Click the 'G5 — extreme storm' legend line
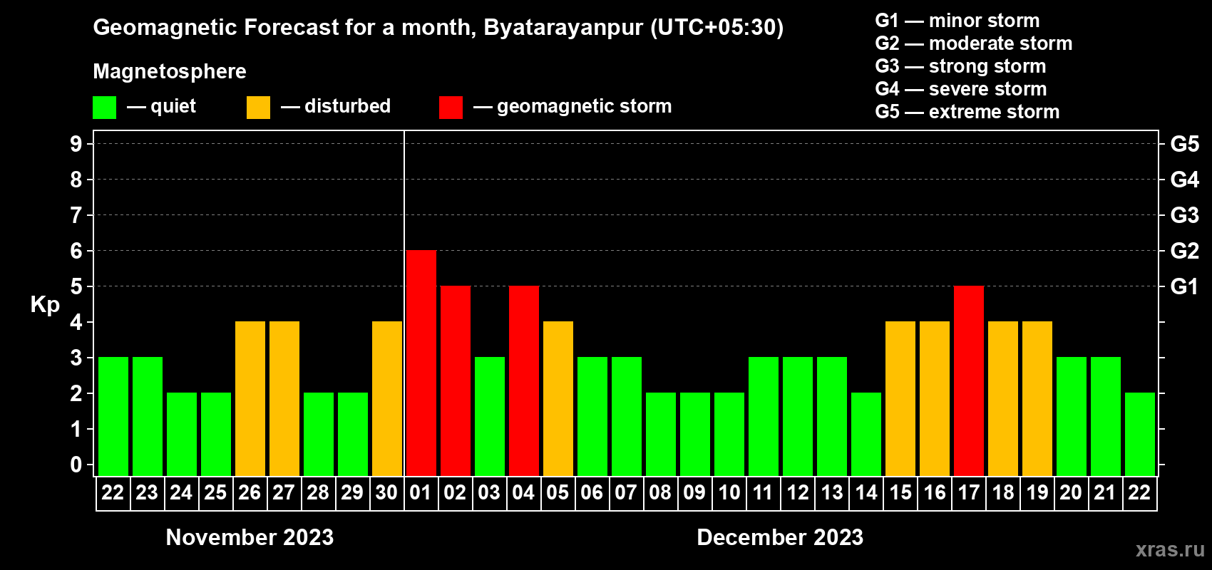1212x570 pixels. 967,112
